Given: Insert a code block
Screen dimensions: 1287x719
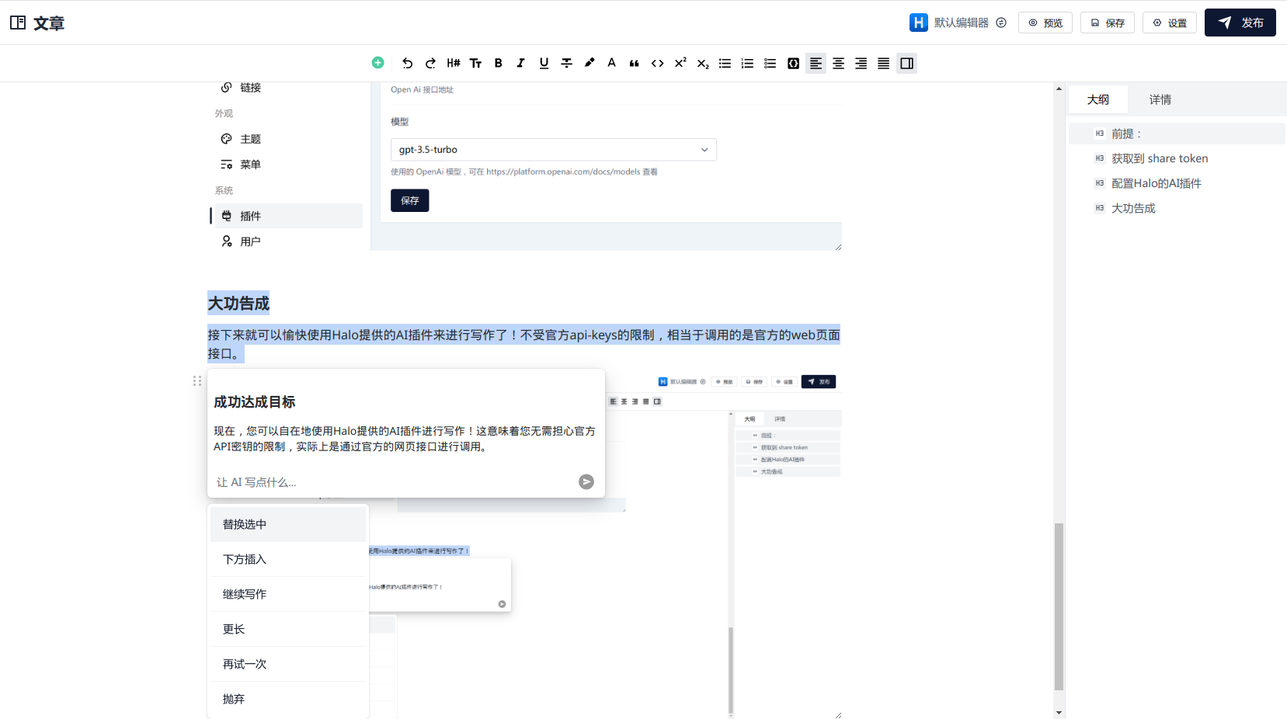Looking at the screenshot, I should click(x=793, y=64).
